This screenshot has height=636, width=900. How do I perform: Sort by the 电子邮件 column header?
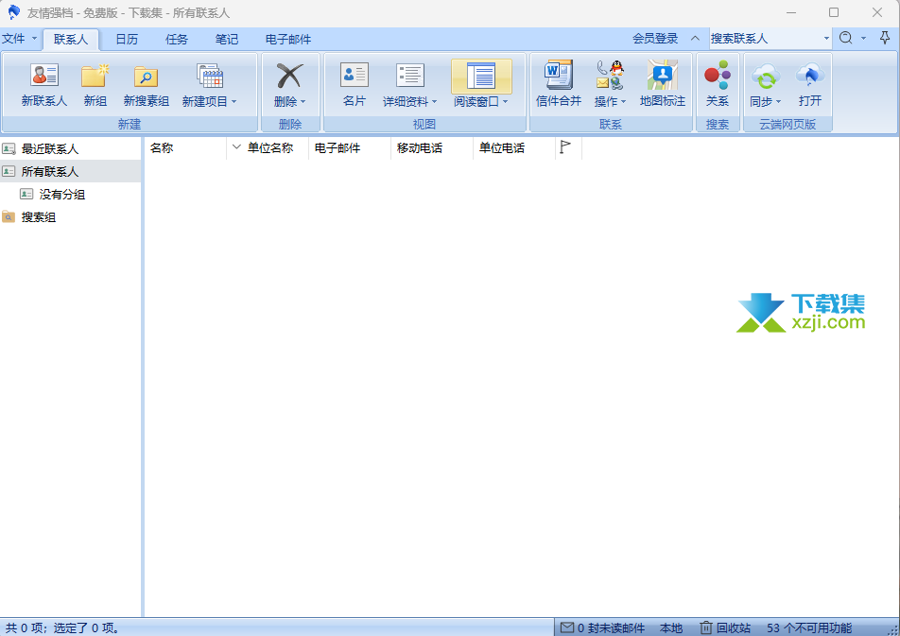[350, 148]
